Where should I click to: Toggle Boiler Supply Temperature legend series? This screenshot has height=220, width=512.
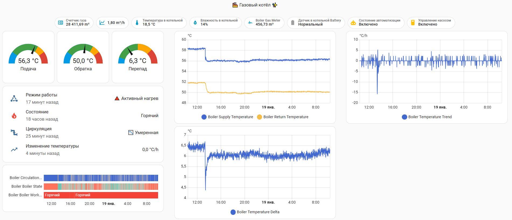[x=228, y=117]
